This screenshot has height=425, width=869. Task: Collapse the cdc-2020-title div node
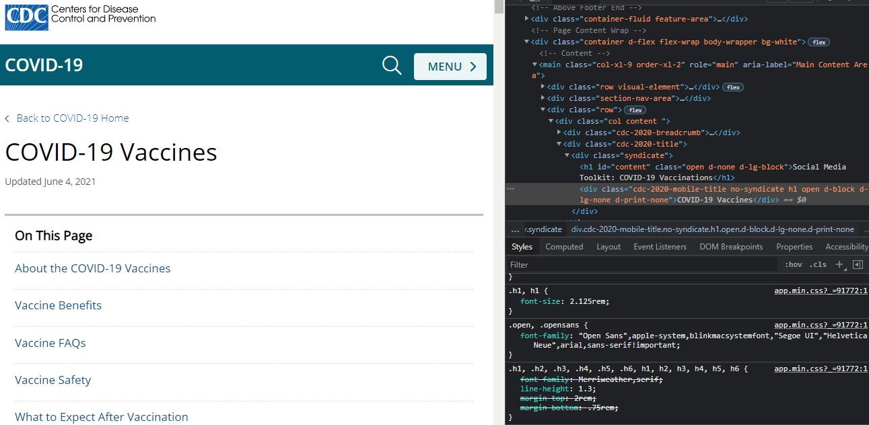click(559, 144)
